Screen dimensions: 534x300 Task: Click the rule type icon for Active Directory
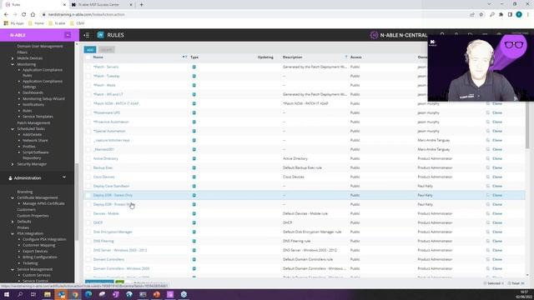pyautogui.click(x=194, y=158)
